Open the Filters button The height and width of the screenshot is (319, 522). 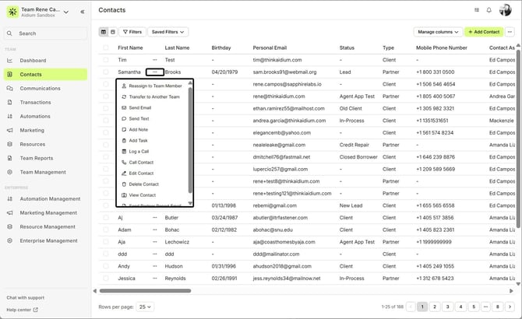pos(132,32)
